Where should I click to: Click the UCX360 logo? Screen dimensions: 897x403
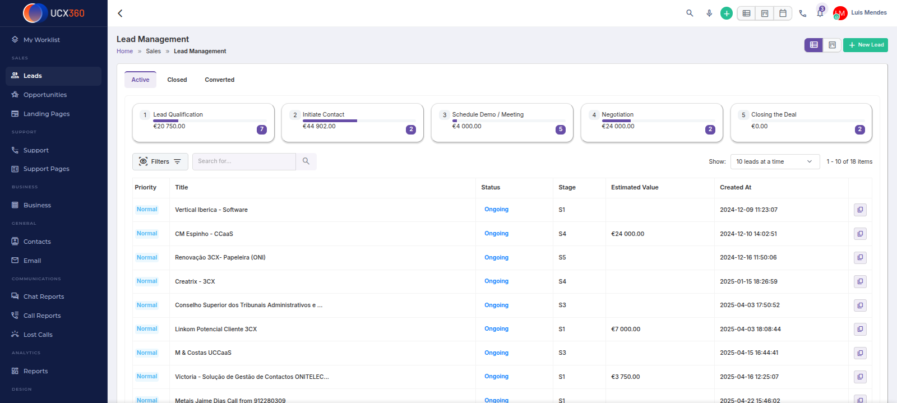tap(54, 13)
